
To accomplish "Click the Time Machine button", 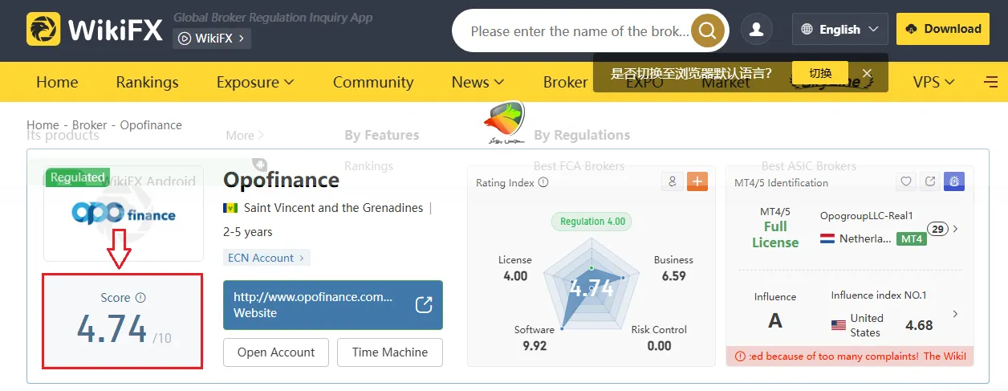I will coord(390,352).
